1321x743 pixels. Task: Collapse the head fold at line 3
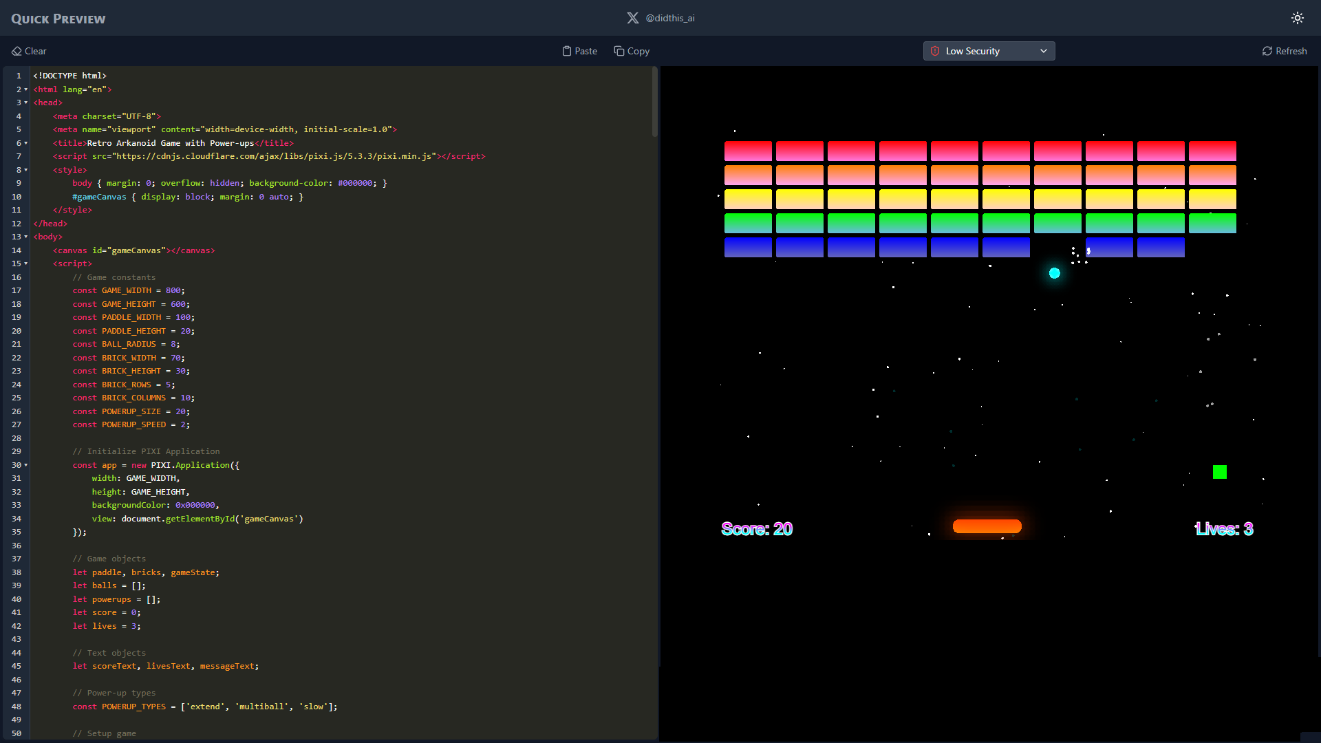click(26, 103)
